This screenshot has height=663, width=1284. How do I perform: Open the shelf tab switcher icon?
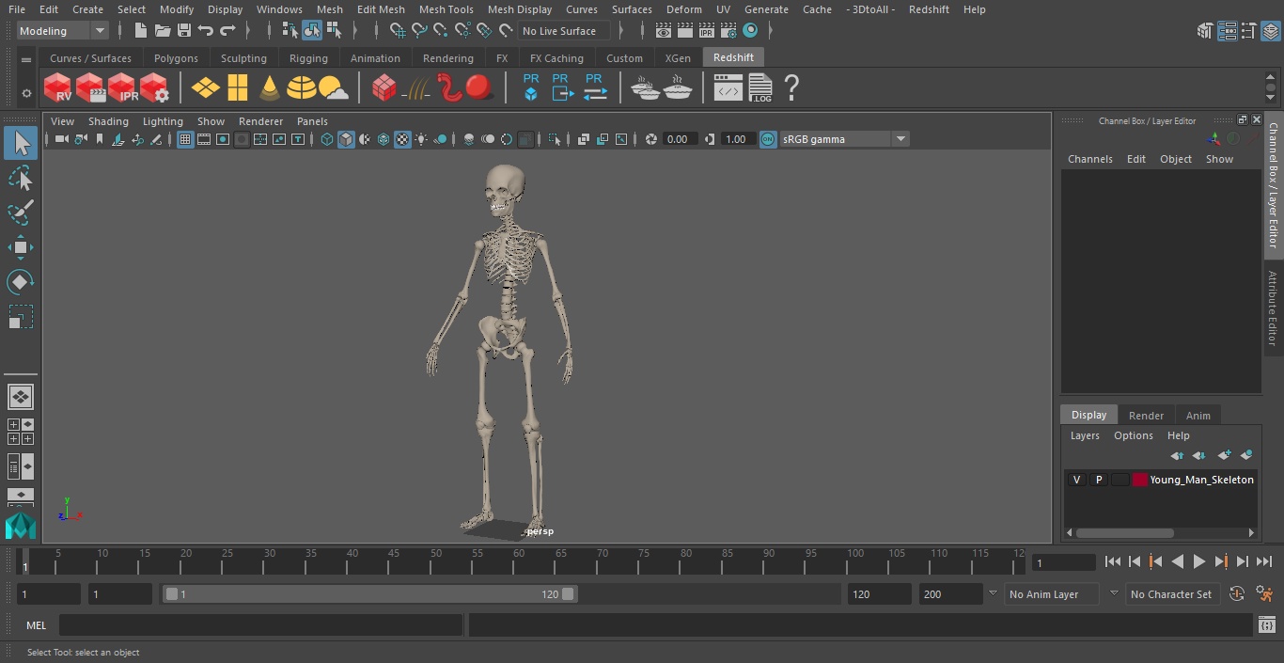(x=26, y=60)
